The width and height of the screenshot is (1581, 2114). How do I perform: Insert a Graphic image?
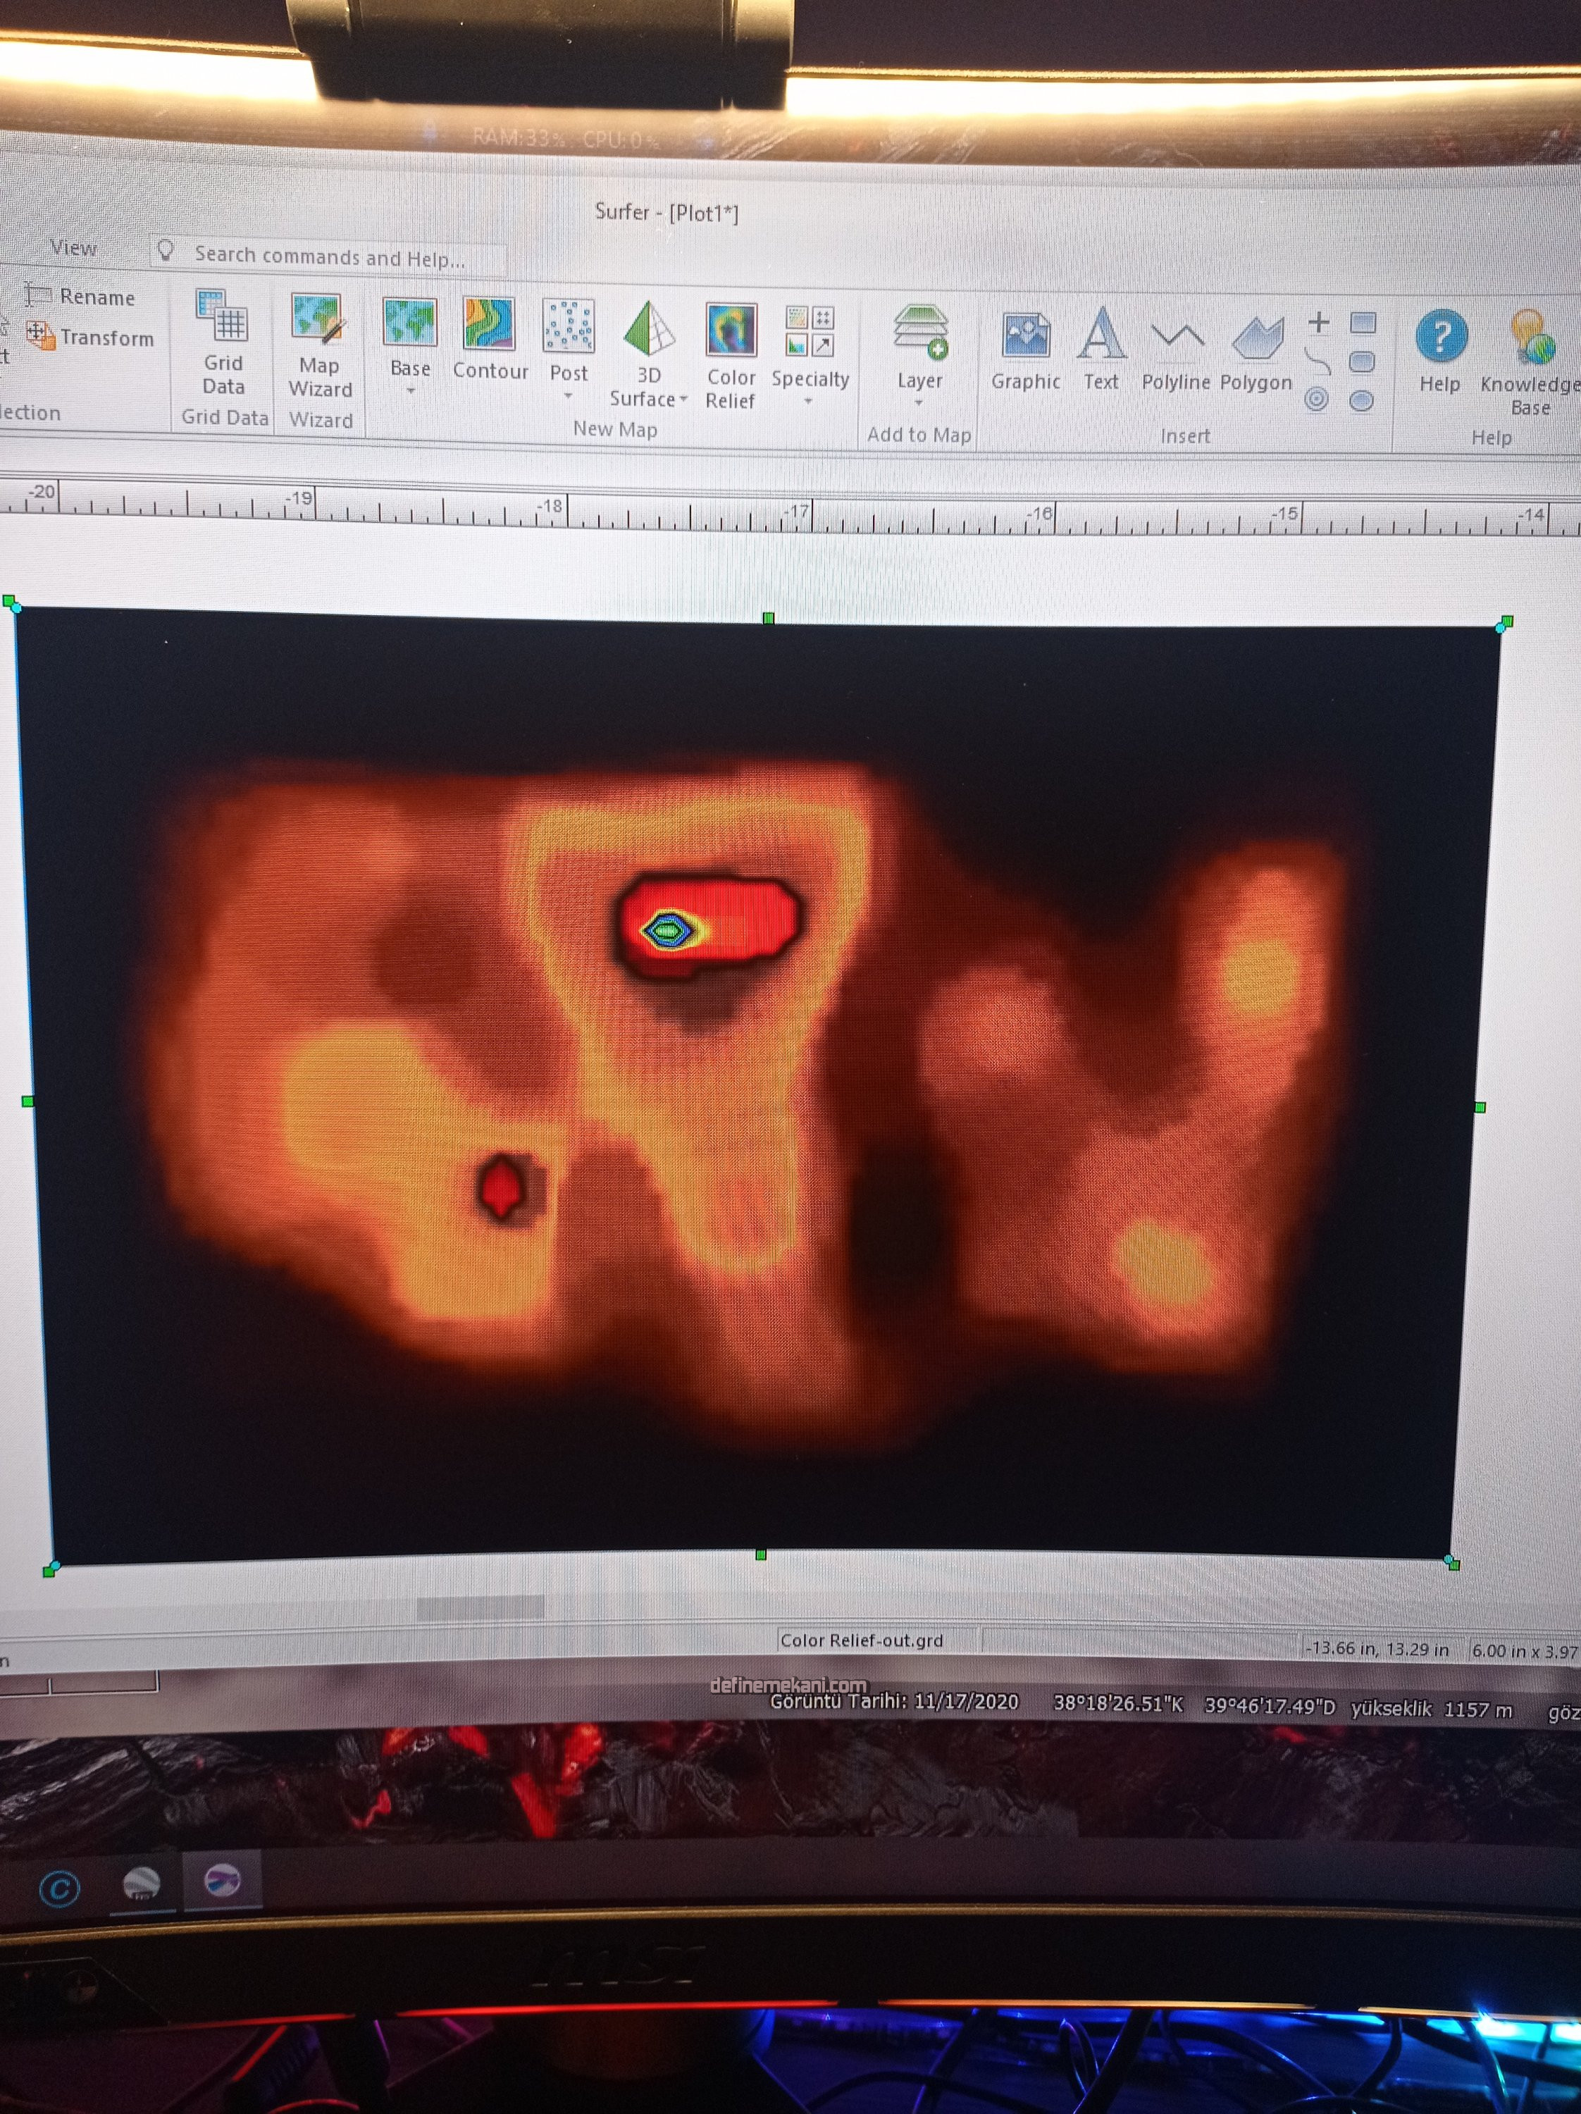(1025, 338)
